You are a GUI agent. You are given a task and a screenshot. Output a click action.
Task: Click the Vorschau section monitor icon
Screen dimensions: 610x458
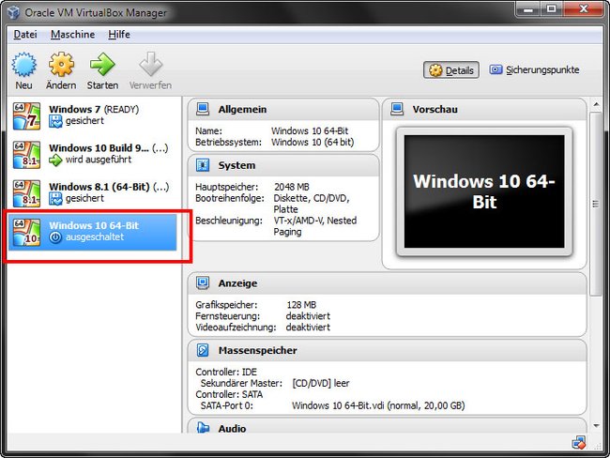[397, 110]
